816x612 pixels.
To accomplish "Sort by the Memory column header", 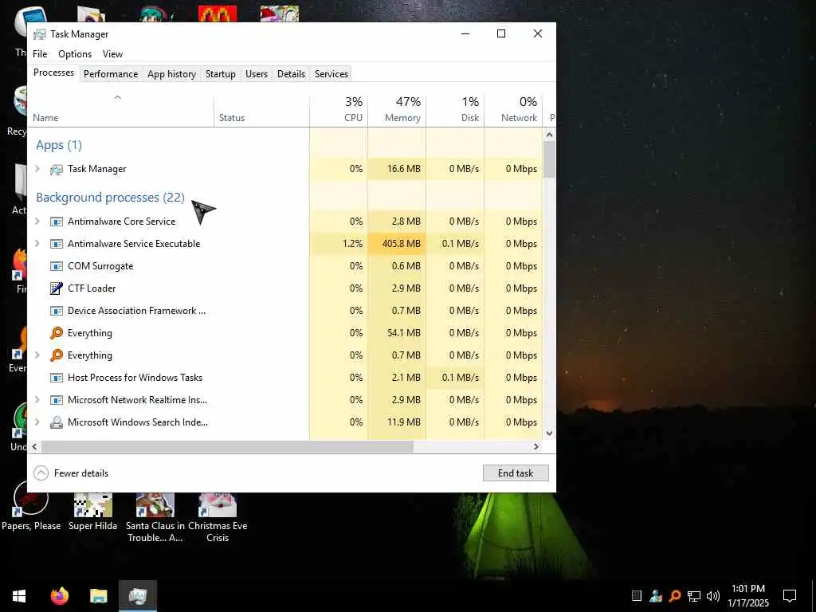I will pyautogui.click(x=397, y=110).
